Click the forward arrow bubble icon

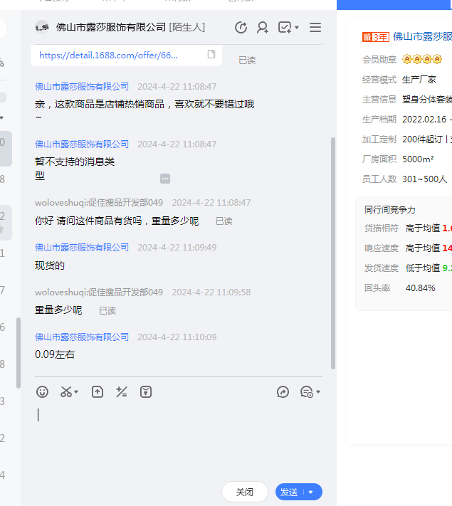[283, 391]
